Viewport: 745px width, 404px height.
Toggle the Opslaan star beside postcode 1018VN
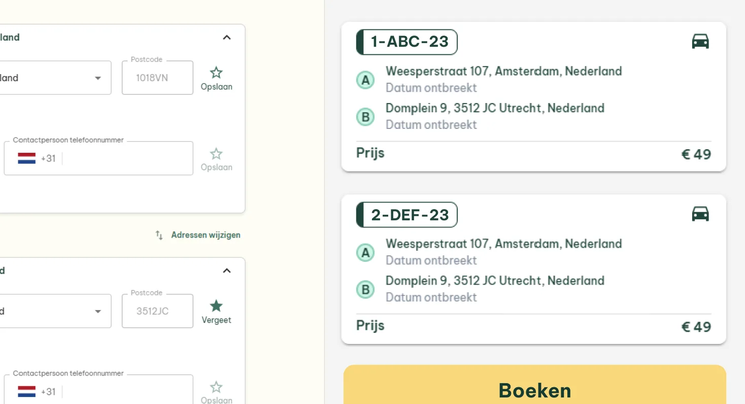[x=216, y=73]
